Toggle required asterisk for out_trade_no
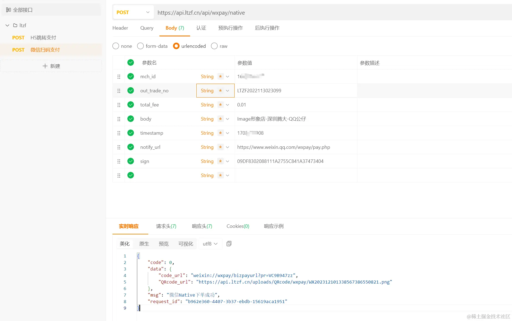Image resolution: width=512 pixels, height=321 pixels. [220, 91]
